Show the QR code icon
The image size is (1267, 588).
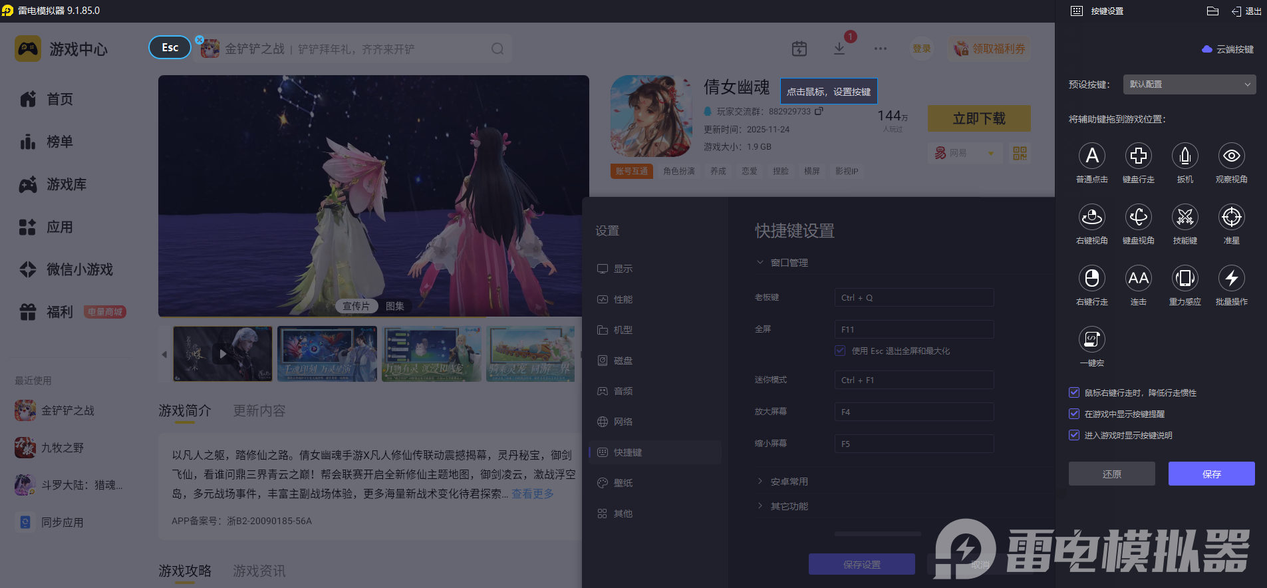tap(1020, 153)
